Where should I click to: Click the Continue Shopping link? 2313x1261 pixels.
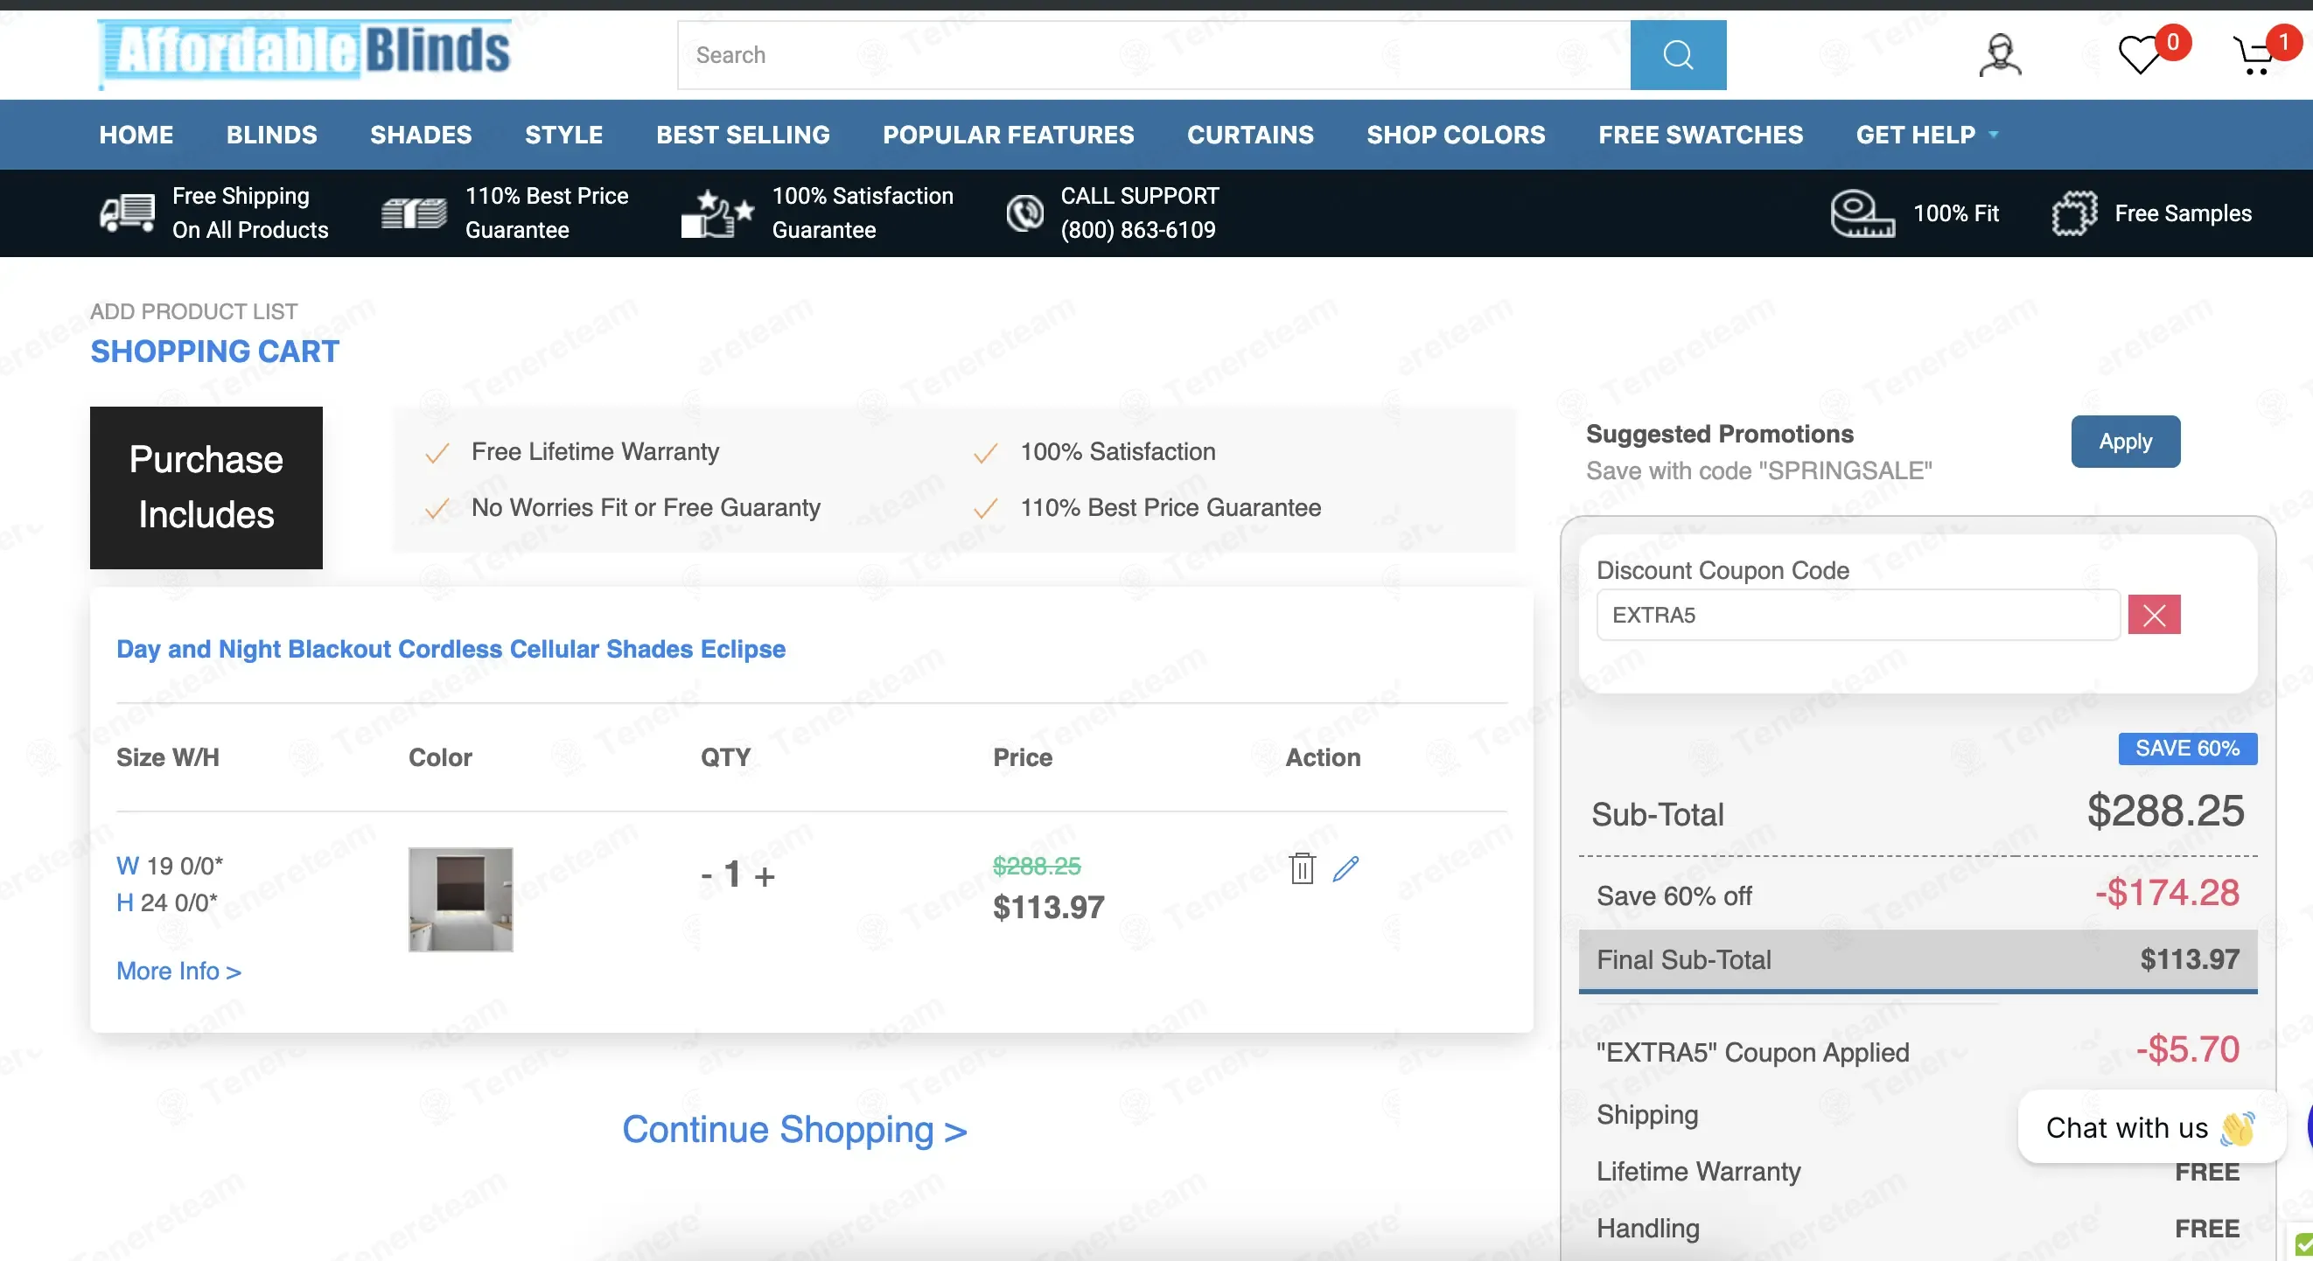tap(794, 1129)
